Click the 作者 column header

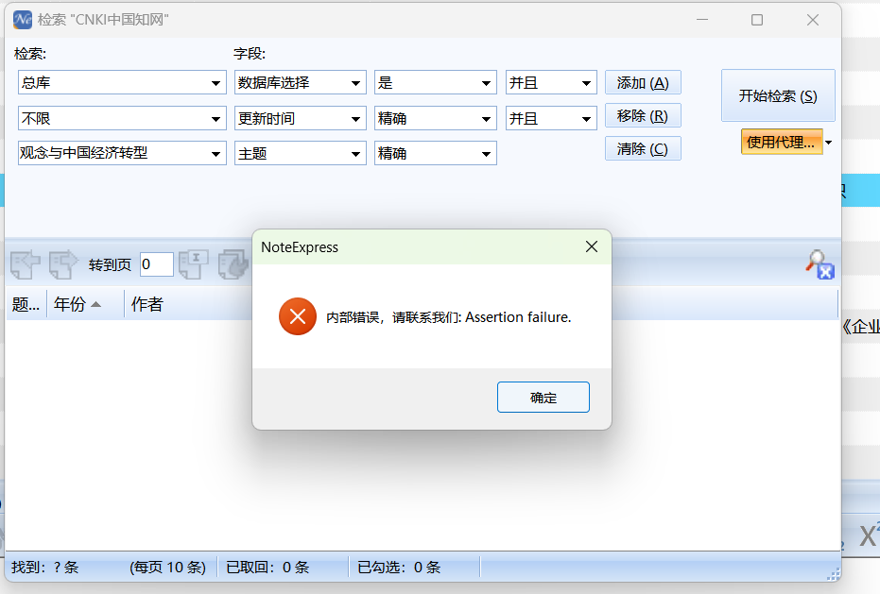tap(147, 305)
